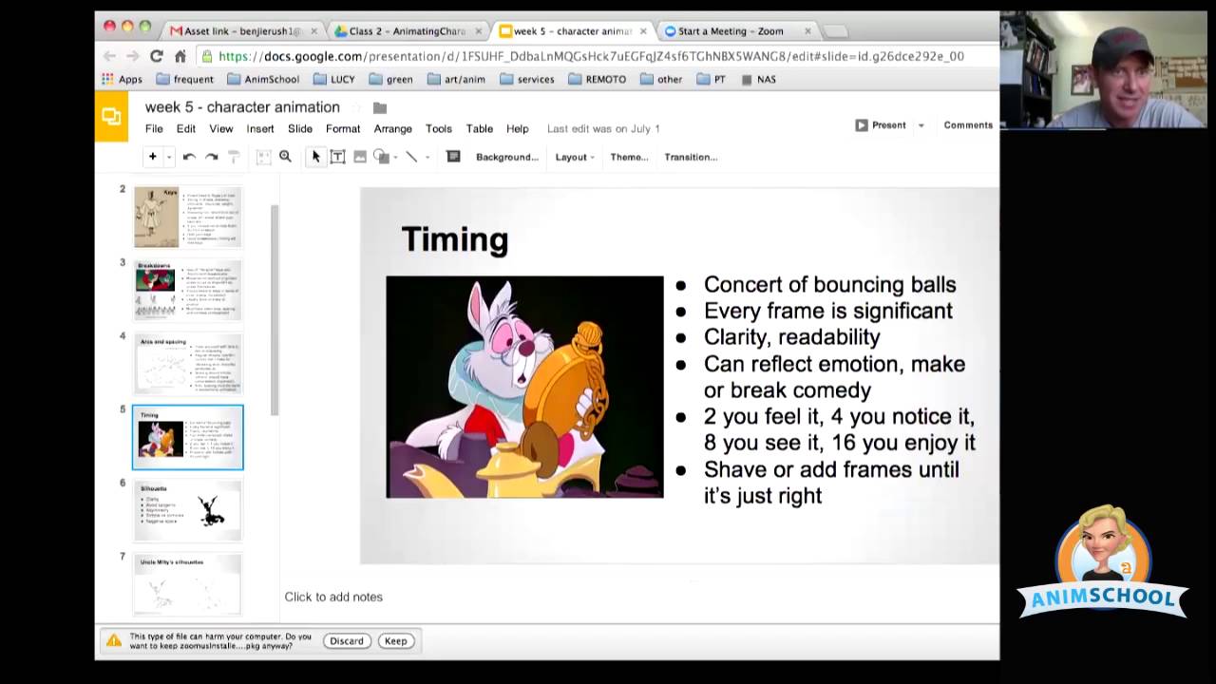Open the Slide menu
This screenshot has height=684, width=1216.
tap(300, 128)
